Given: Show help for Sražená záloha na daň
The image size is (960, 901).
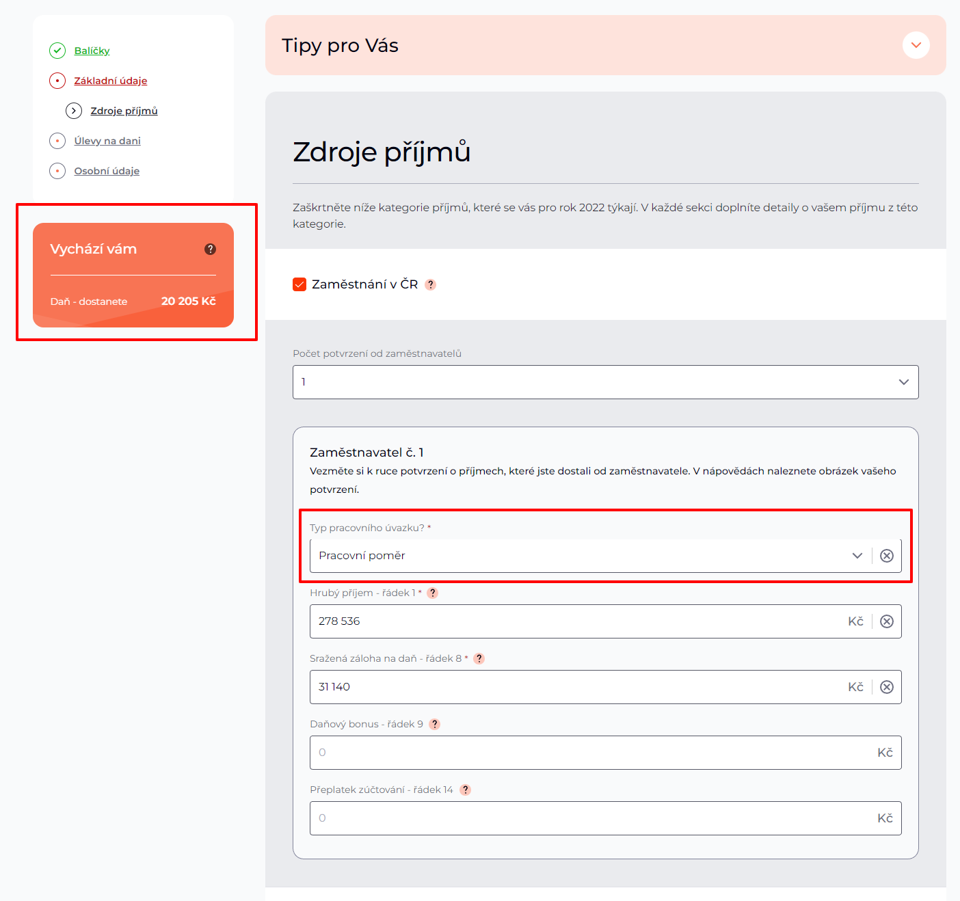Looking at the screenshot, I should [x=479, y=658].
